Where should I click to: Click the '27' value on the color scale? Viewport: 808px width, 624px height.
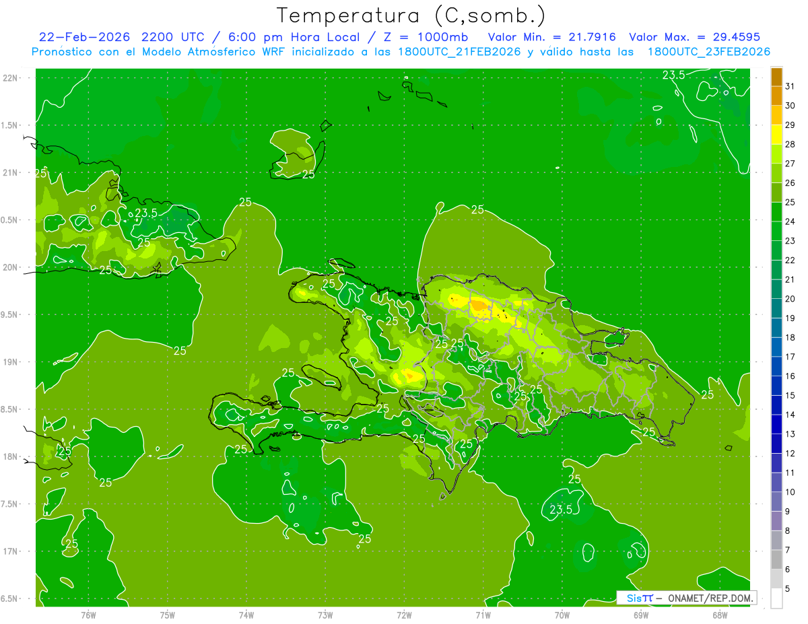[790, 164]
